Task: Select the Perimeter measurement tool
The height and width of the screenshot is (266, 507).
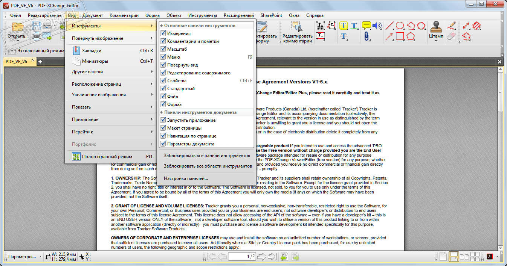Action: point(466,36)
